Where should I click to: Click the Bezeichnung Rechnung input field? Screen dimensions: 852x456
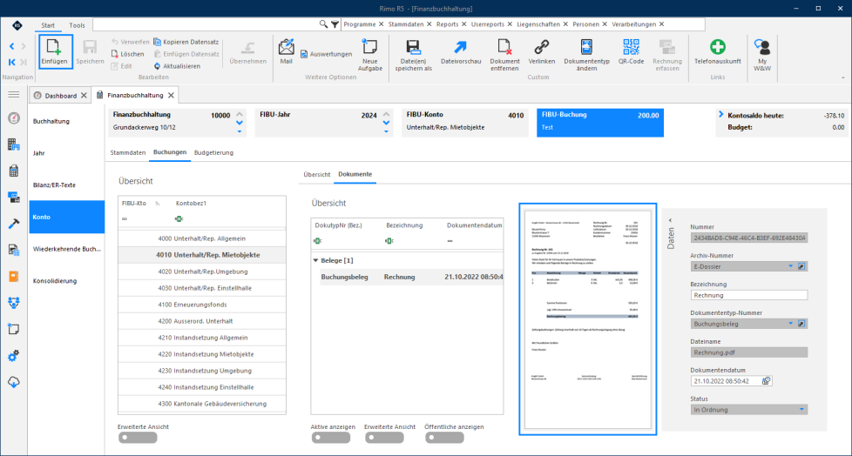[x=749, y=295]
